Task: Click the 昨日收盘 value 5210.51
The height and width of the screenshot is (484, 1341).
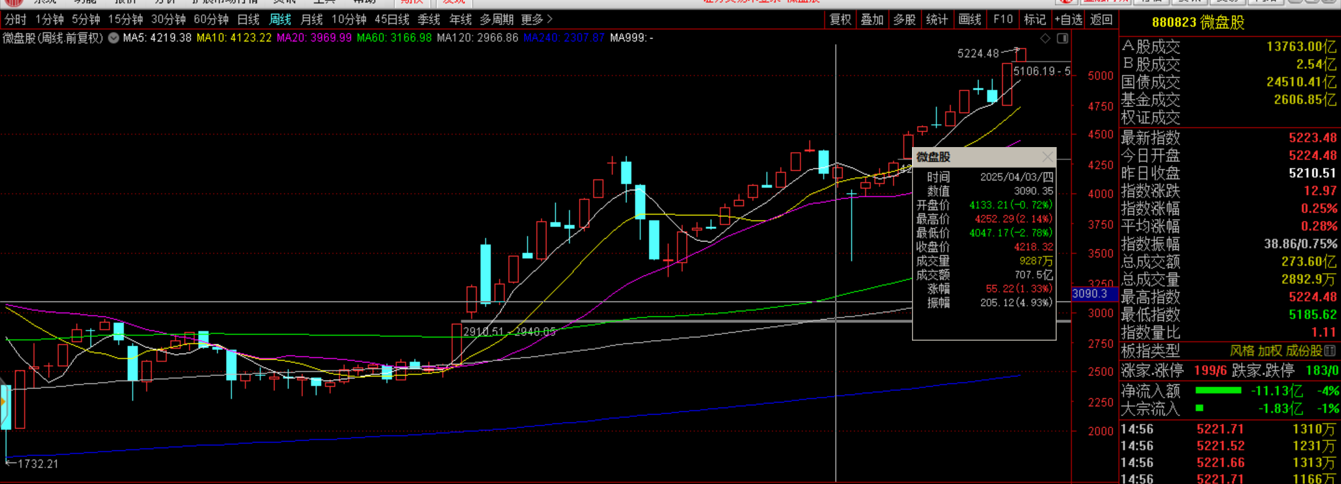Action: pos(1312,173)
